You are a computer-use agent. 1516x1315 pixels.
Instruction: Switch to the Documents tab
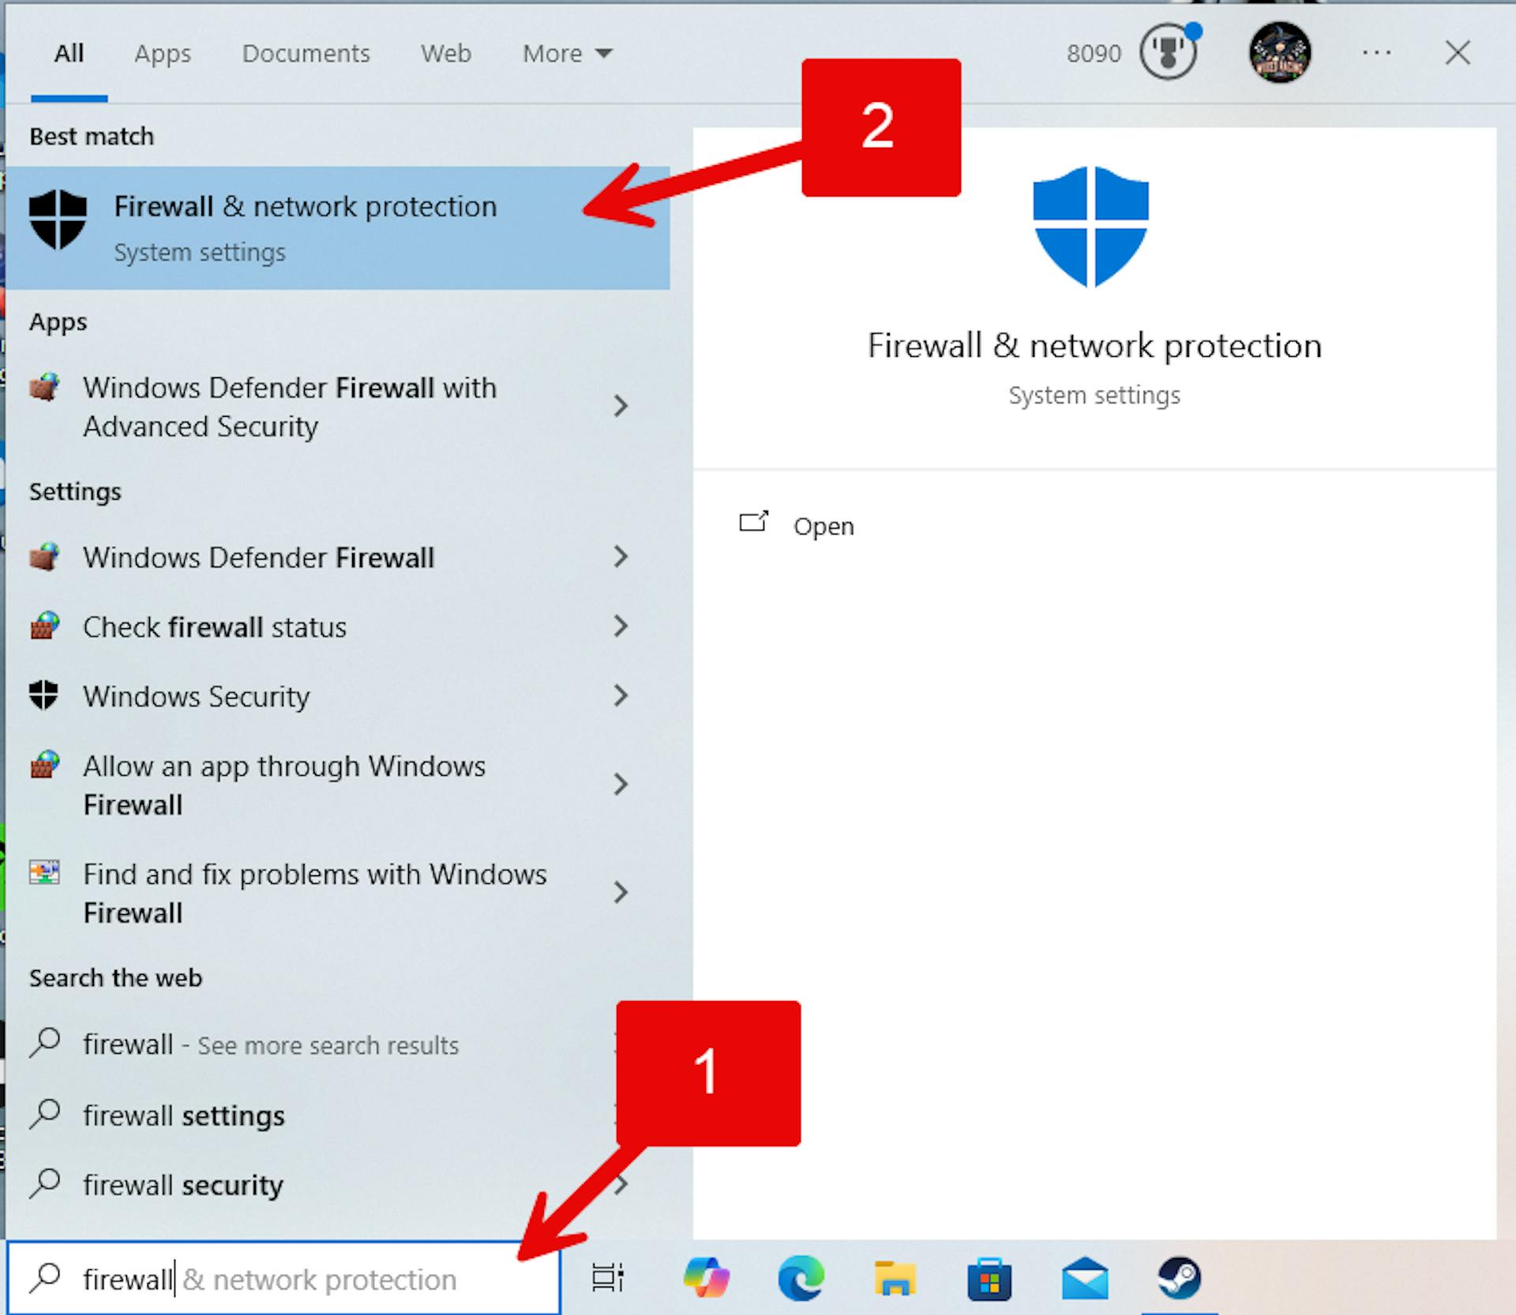tap(306, 54)
